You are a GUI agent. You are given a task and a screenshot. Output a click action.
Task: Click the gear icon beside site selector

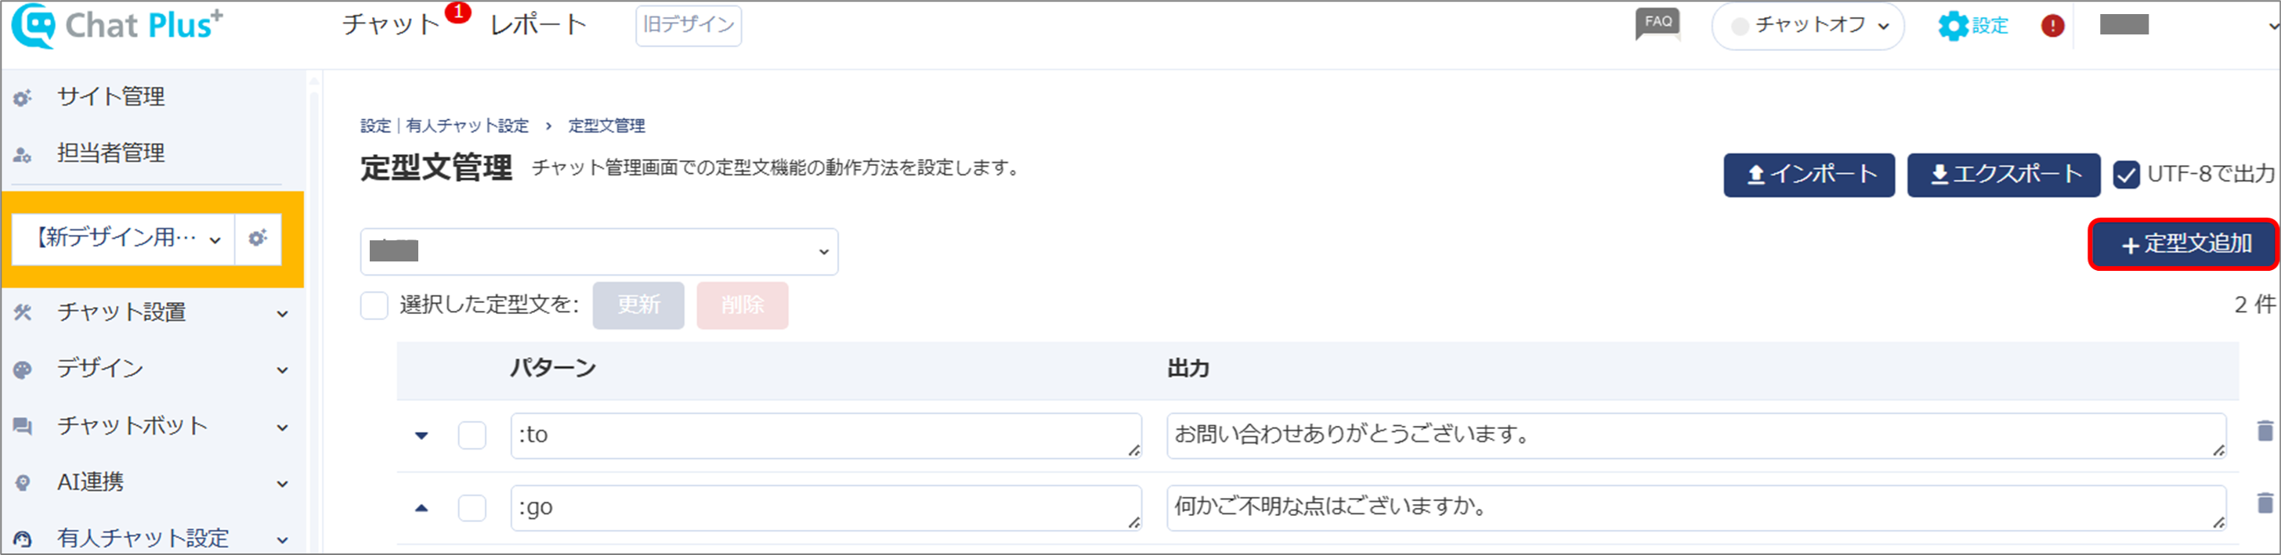click(x=258, y=238)
